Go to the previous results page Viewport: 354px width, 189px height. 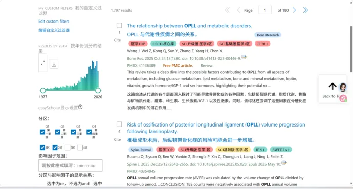238,10
